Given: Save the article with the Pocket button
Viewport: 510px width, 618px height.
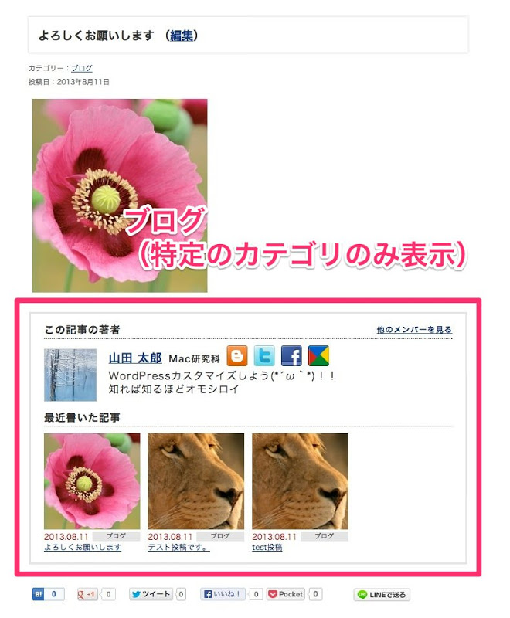Looking at the screenshot, I should 286,594.
